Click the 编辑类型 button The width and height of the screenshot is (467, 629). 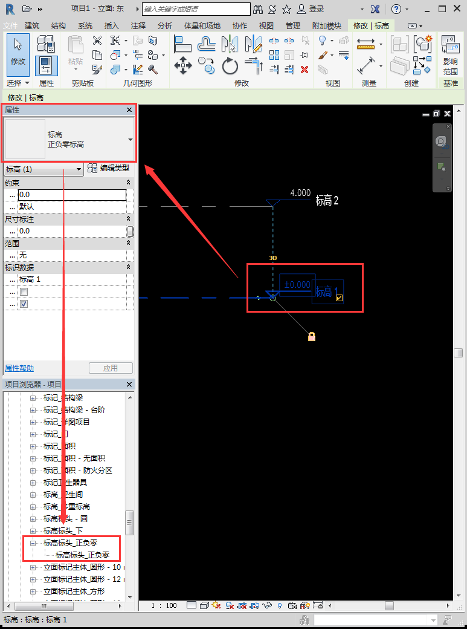coord(109,169)
